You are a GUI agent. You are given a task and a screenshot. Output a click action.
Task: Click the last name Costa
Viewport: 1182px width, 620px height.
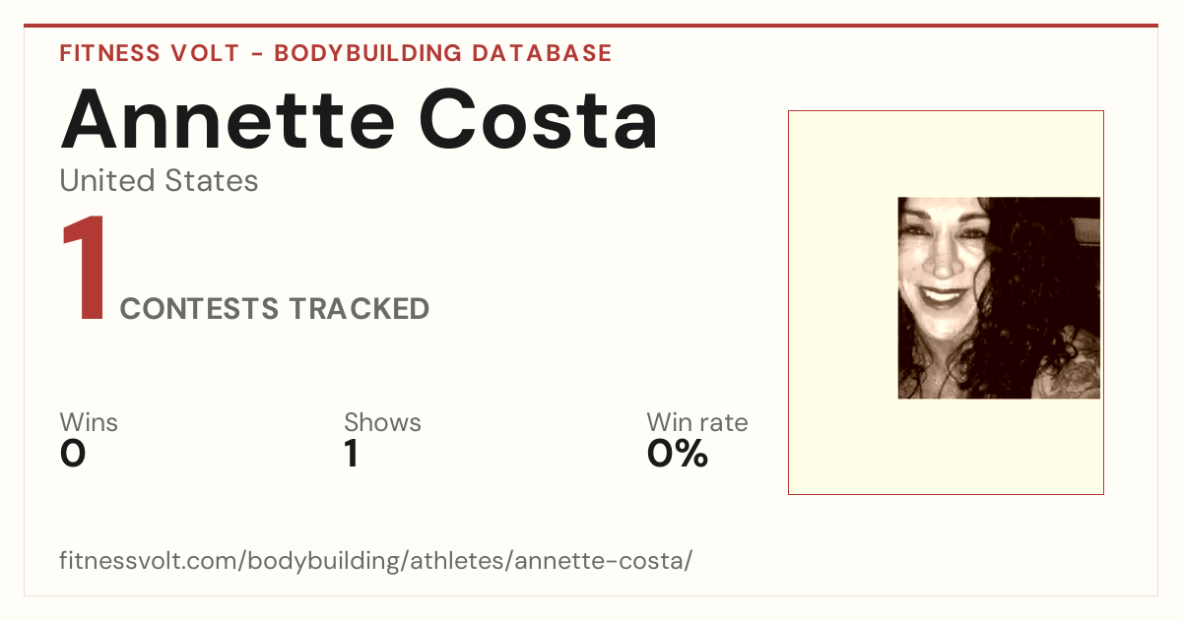(x=539, y=118)
